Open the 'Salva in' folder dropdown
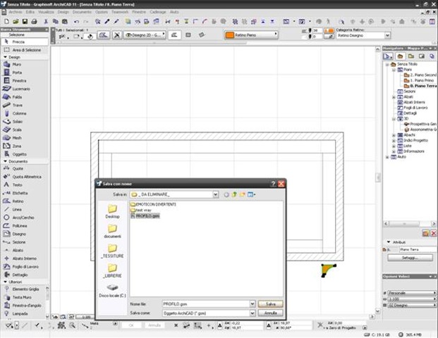The width and height of the screenshot is (438, 338). pyautogui.click(x=214, y=194)
